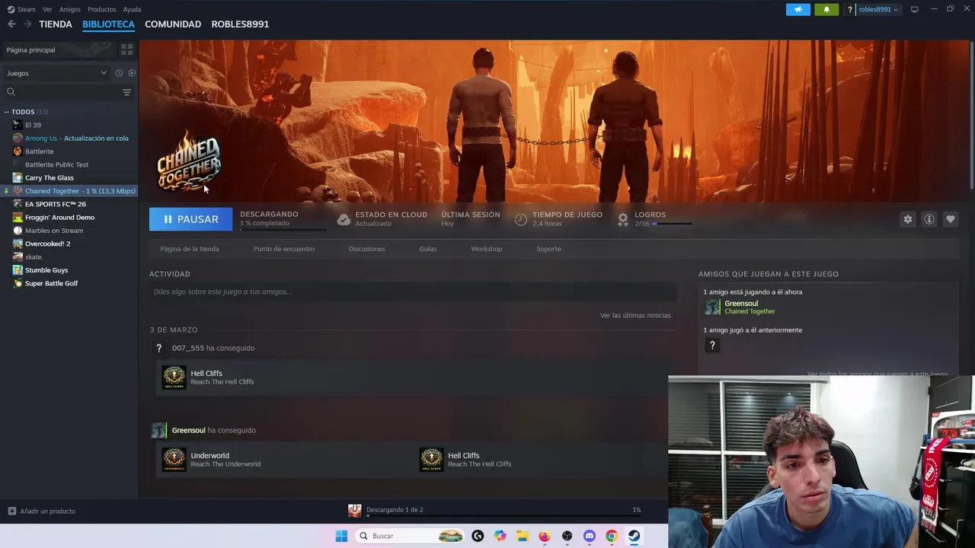
Task: Click the achievements trophy icon
Action: [x=623, y=219]
